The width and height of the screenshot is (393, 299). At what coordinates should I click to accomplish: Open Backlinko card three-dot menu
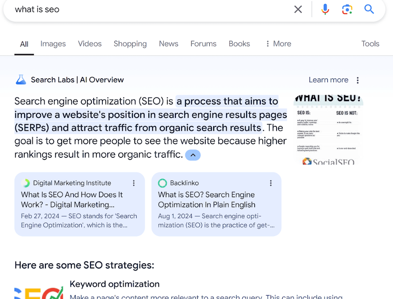[x=270, y=183]
